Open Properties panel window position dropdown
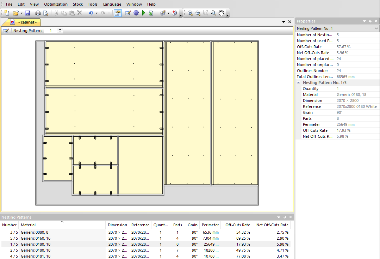Viewport: 380px width, 259px height. pos(364,21)
